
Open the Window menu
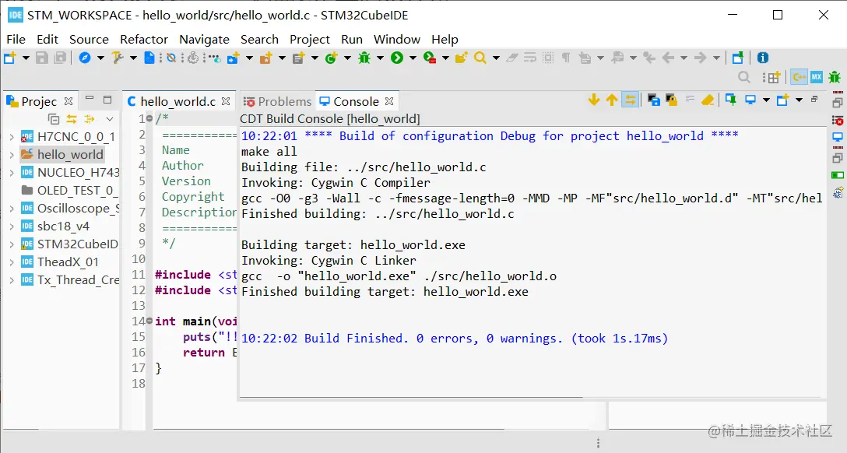pyautogui.click(x=397, y=40)
